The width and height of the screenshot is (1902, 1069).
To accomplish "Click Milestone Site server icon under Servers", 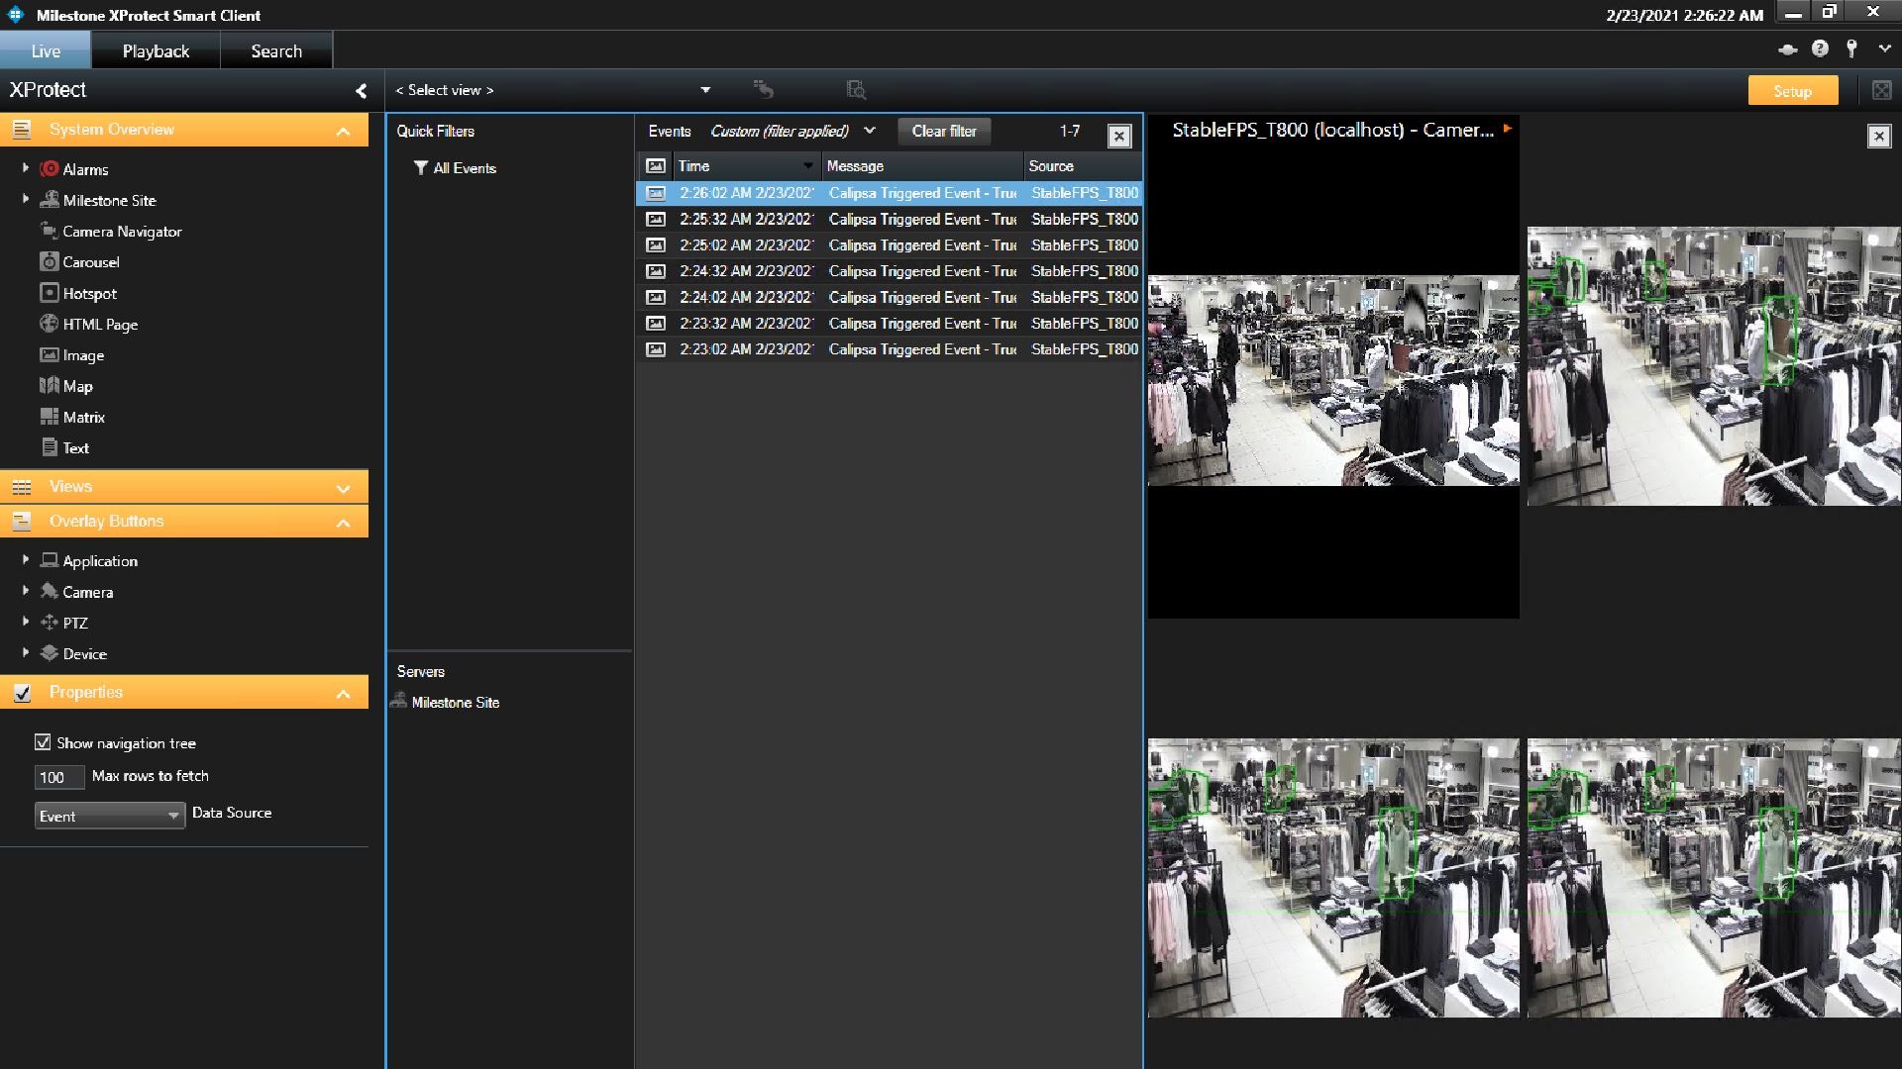I will (398, 701).
